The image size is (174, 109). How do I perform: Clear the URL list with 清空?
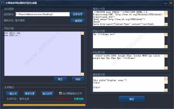pyautogui.click(x=60, y=79)
